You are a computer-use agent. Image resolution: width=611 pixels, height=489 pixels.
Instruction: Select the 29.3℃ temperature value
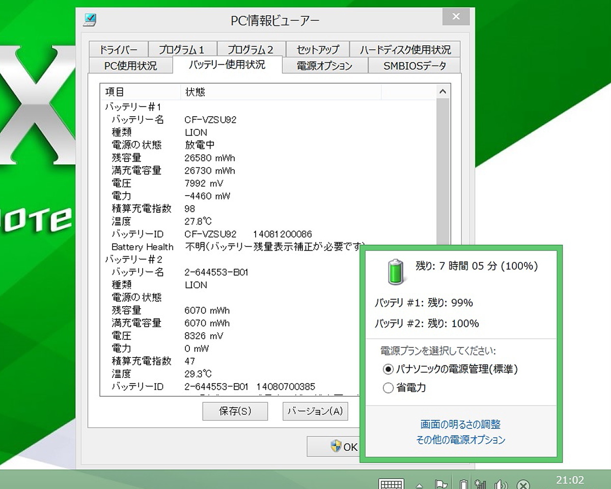click(x=198, y=374)
